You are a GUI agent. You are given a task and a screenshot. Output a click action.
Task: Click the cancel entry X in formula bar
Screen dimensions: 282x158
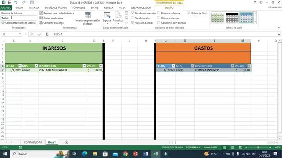tap(32, 34)
